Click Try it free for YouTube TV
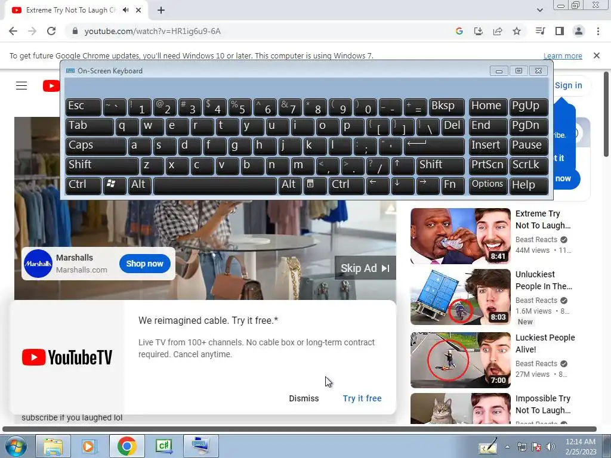Image resolution: width=611 pixels, height=458 pixels. [x=362, y=398]
